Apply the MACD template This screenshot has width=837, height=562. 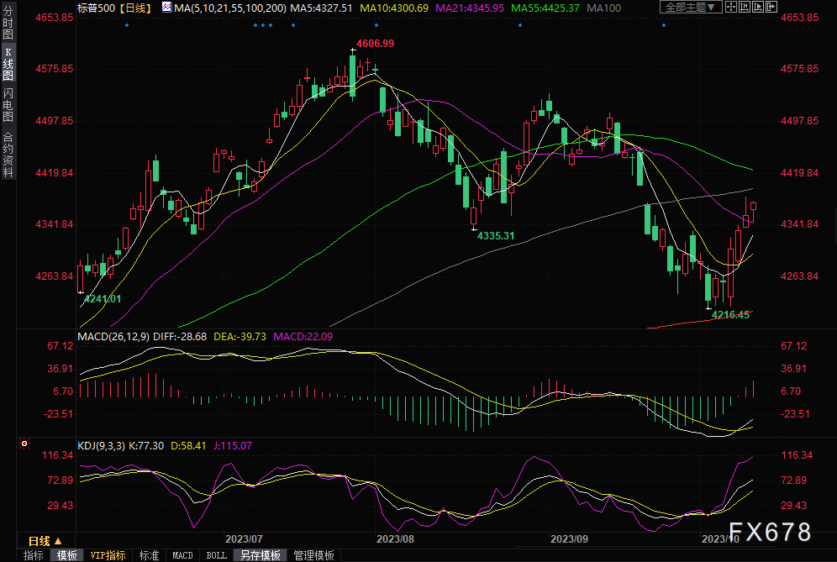[182, 555]
